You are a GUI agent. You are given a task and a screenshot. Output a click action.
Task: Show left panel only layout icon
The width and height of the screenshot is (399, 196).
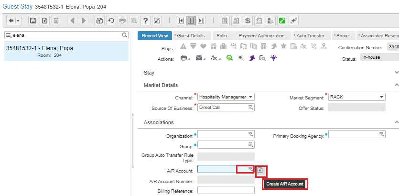click(x=181, y=21)
